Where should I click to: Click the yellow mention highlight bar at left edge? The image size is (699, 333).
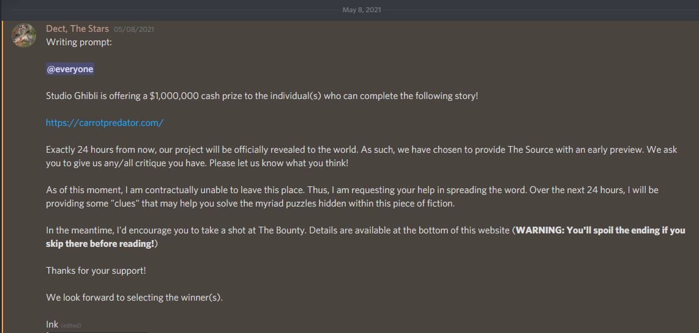[x=2, y=177]
